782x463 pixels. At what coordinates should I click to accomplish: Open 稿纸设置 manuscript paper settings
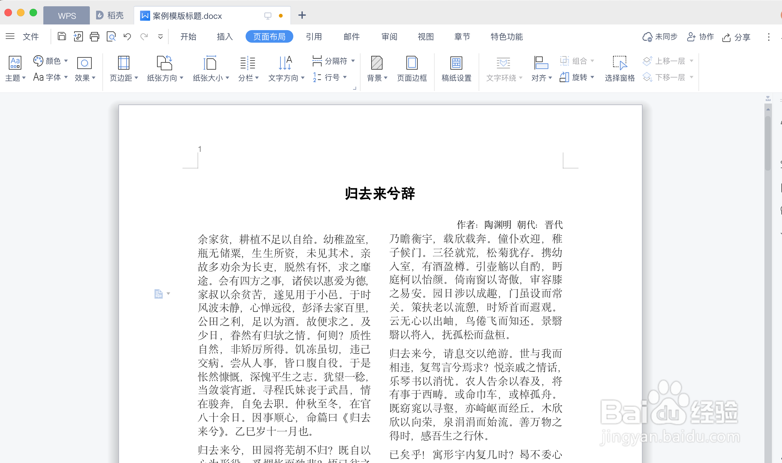tap(456, 68)
